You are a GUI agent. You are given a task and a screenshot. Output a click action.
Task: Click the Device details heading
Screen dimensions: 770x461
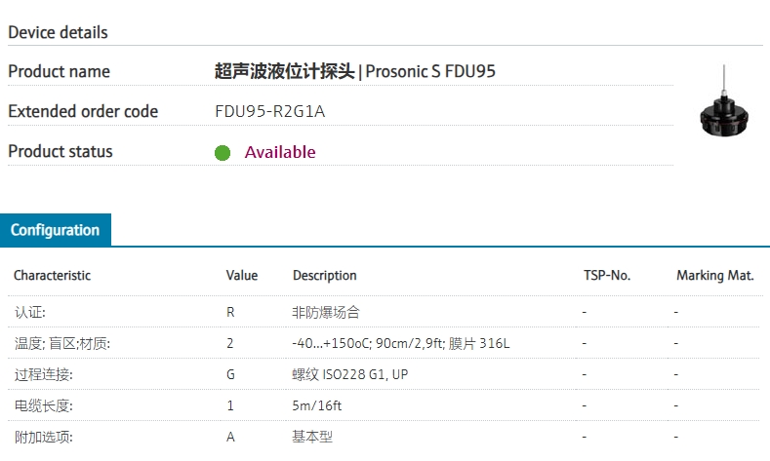coord(58,32)
